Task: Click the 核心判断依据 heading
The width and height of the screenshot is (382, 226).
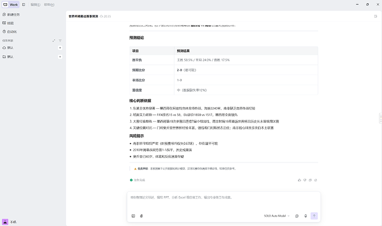Action: (x=140, y=101)
